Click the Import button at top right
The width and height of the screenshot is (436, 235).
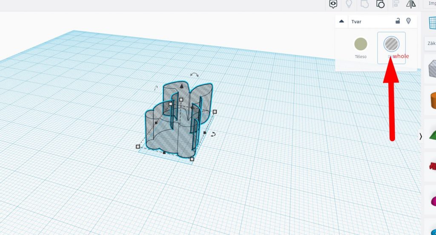tap(430, 3)
